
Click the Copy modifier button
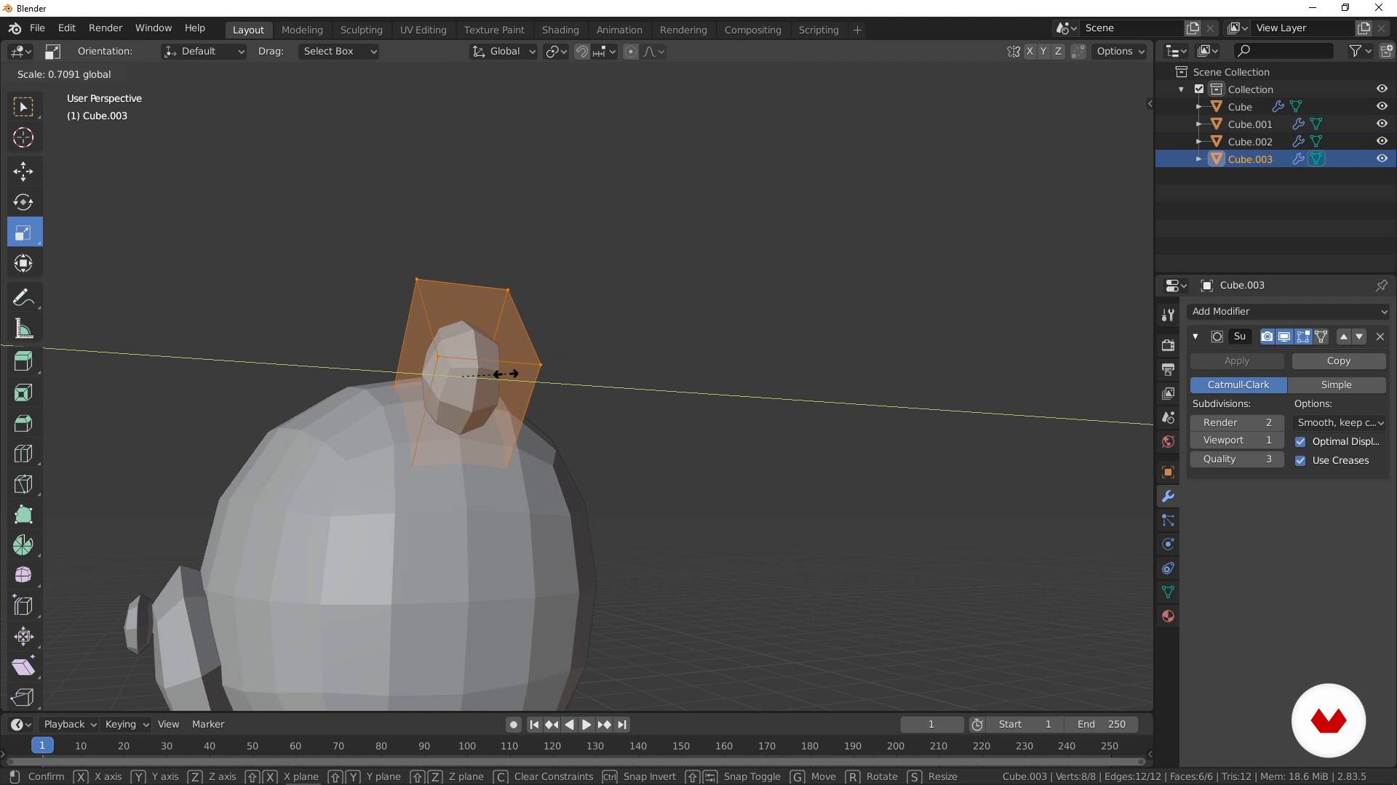1338,361
